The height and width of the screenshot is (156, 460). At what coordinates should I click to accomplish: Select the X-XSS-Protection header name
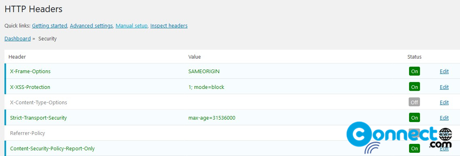(x=30, y=87)
